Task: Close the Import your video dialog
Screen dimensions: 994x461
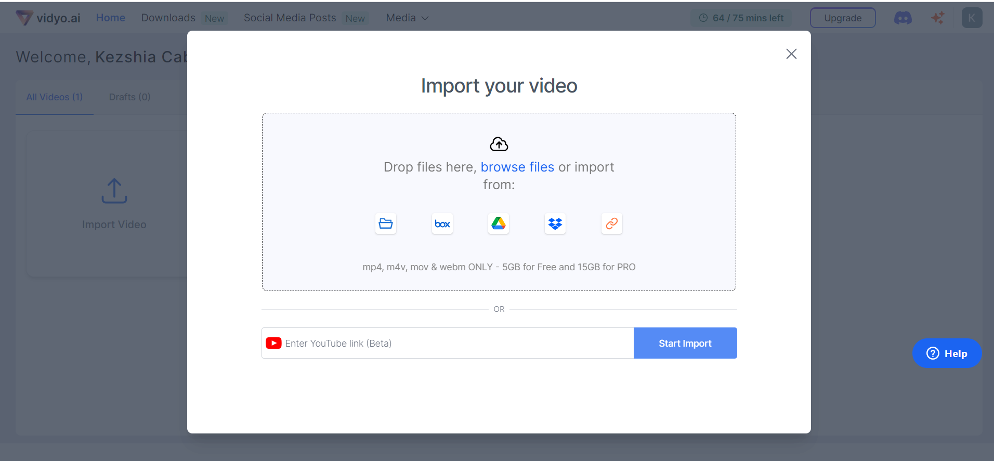Action: point(791,54)
